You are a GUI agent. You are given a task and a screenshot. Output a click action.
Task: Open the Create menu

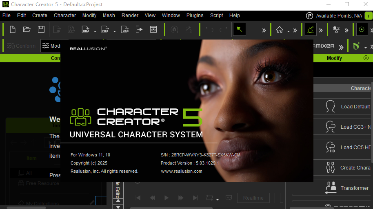[x=40, y=15]
